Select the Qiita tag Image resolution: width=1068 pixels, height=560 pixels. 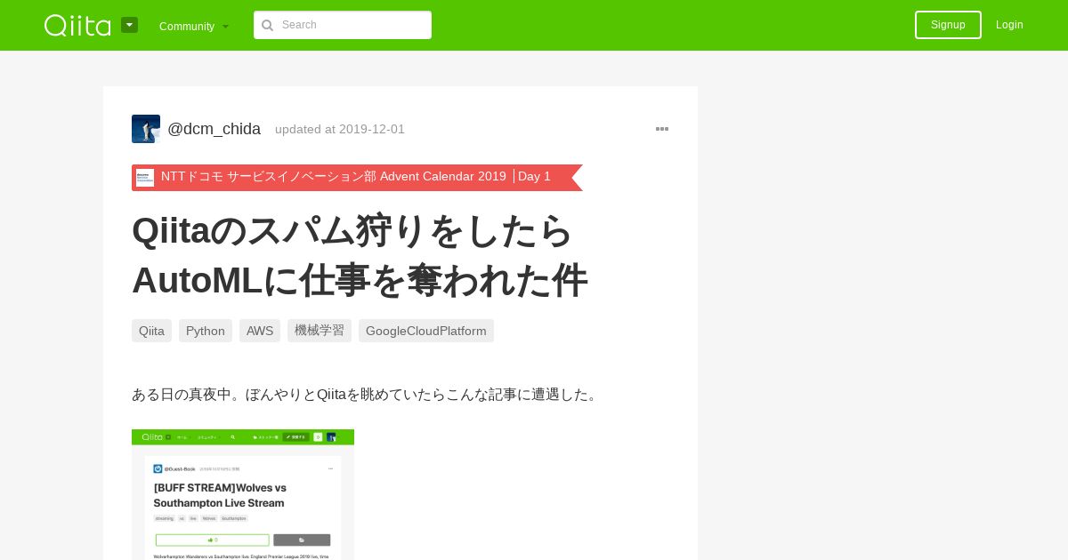[x=151, y=331]
